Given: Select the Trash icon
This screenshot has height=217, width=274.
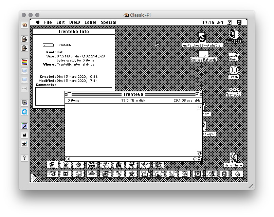Looking at the screenshot, I should (x=234, y=70).
